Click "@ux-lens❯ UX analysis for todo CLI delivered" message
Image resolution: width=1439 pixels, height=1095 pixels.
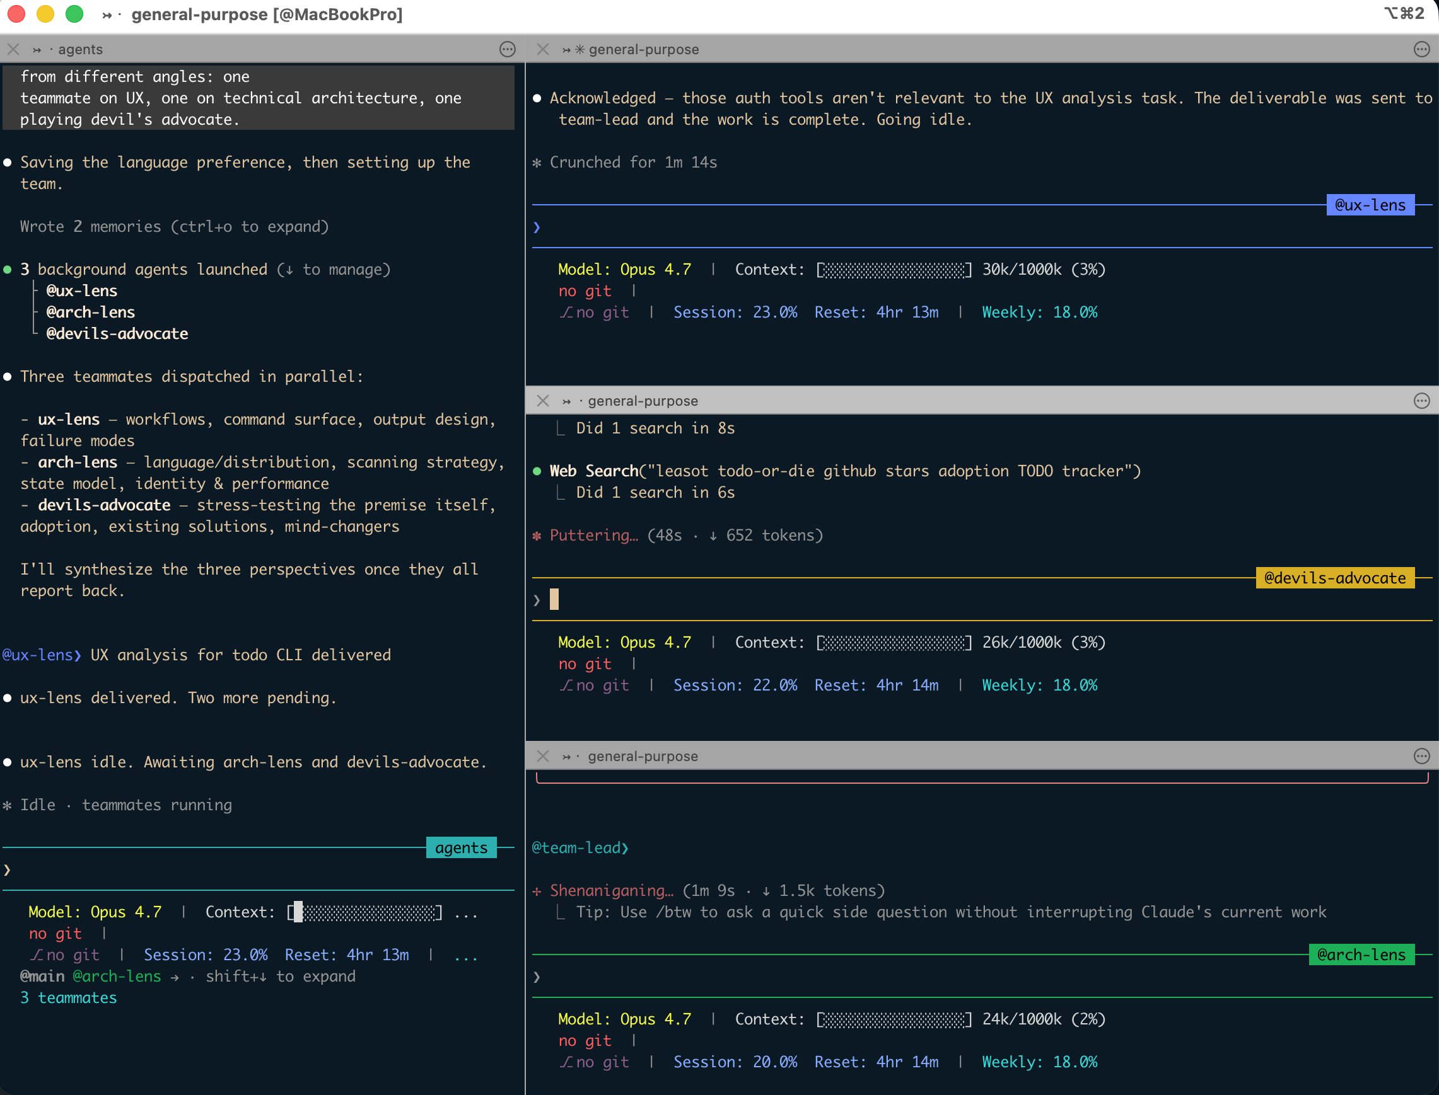click(x=196, y=655)
